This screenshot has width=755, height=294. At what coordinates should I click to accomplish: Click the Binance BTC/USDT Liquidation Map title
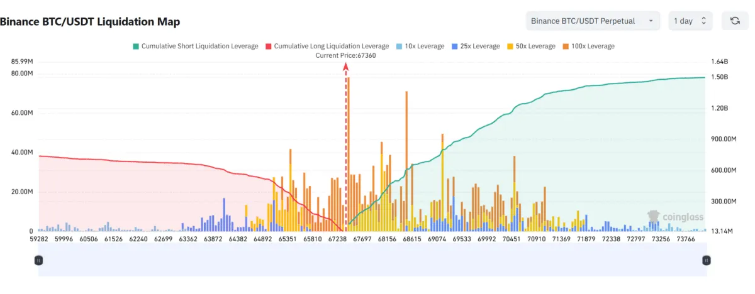click(x=90, y=21)
